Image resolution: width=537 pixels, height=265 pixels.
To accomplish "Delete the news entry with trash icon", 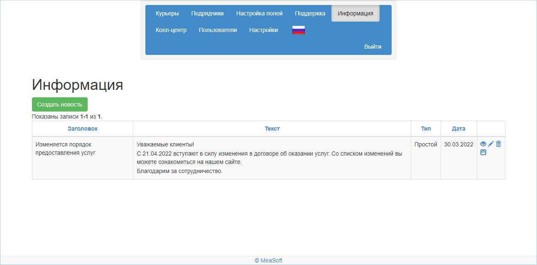I will 498,144.
